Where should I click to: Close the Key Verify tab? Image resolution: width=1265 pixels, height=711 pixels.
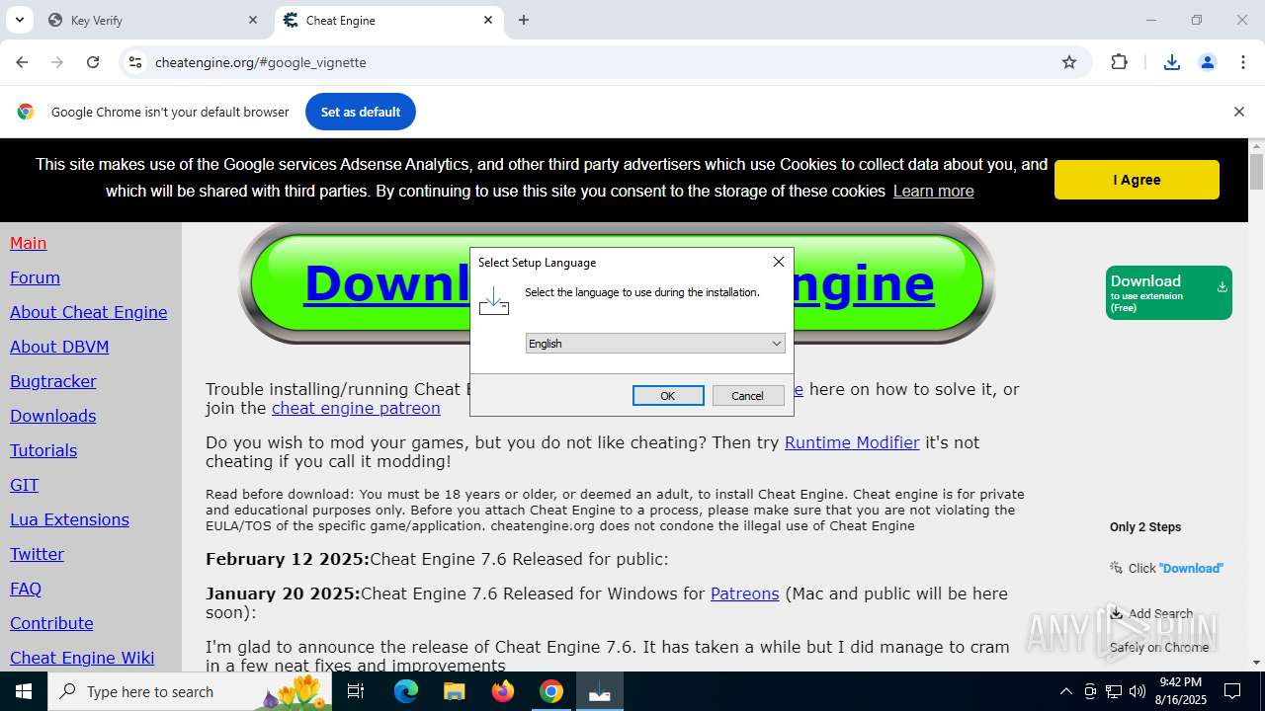coord(253,20)
